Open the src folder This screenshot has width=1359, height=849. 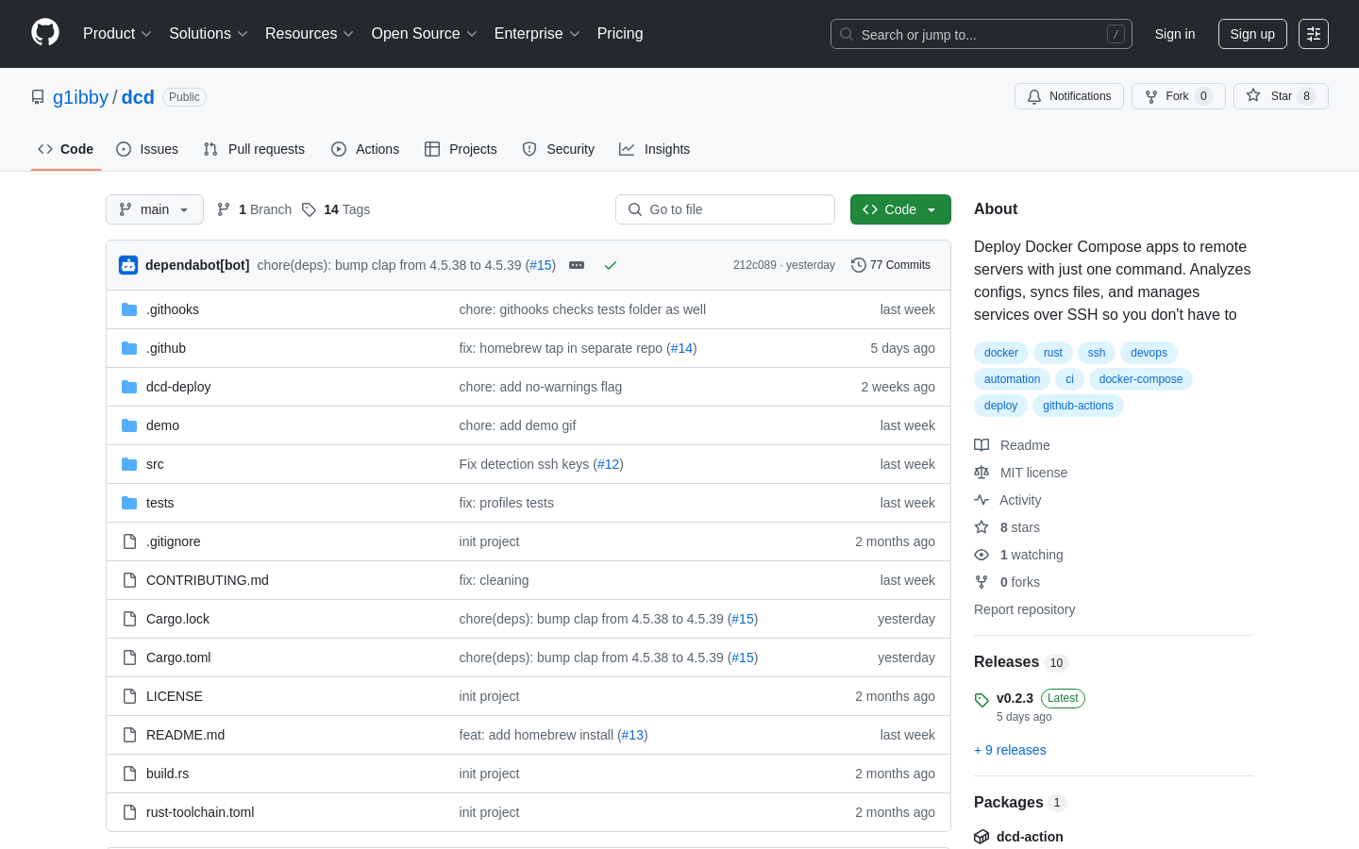coord(155,464)
